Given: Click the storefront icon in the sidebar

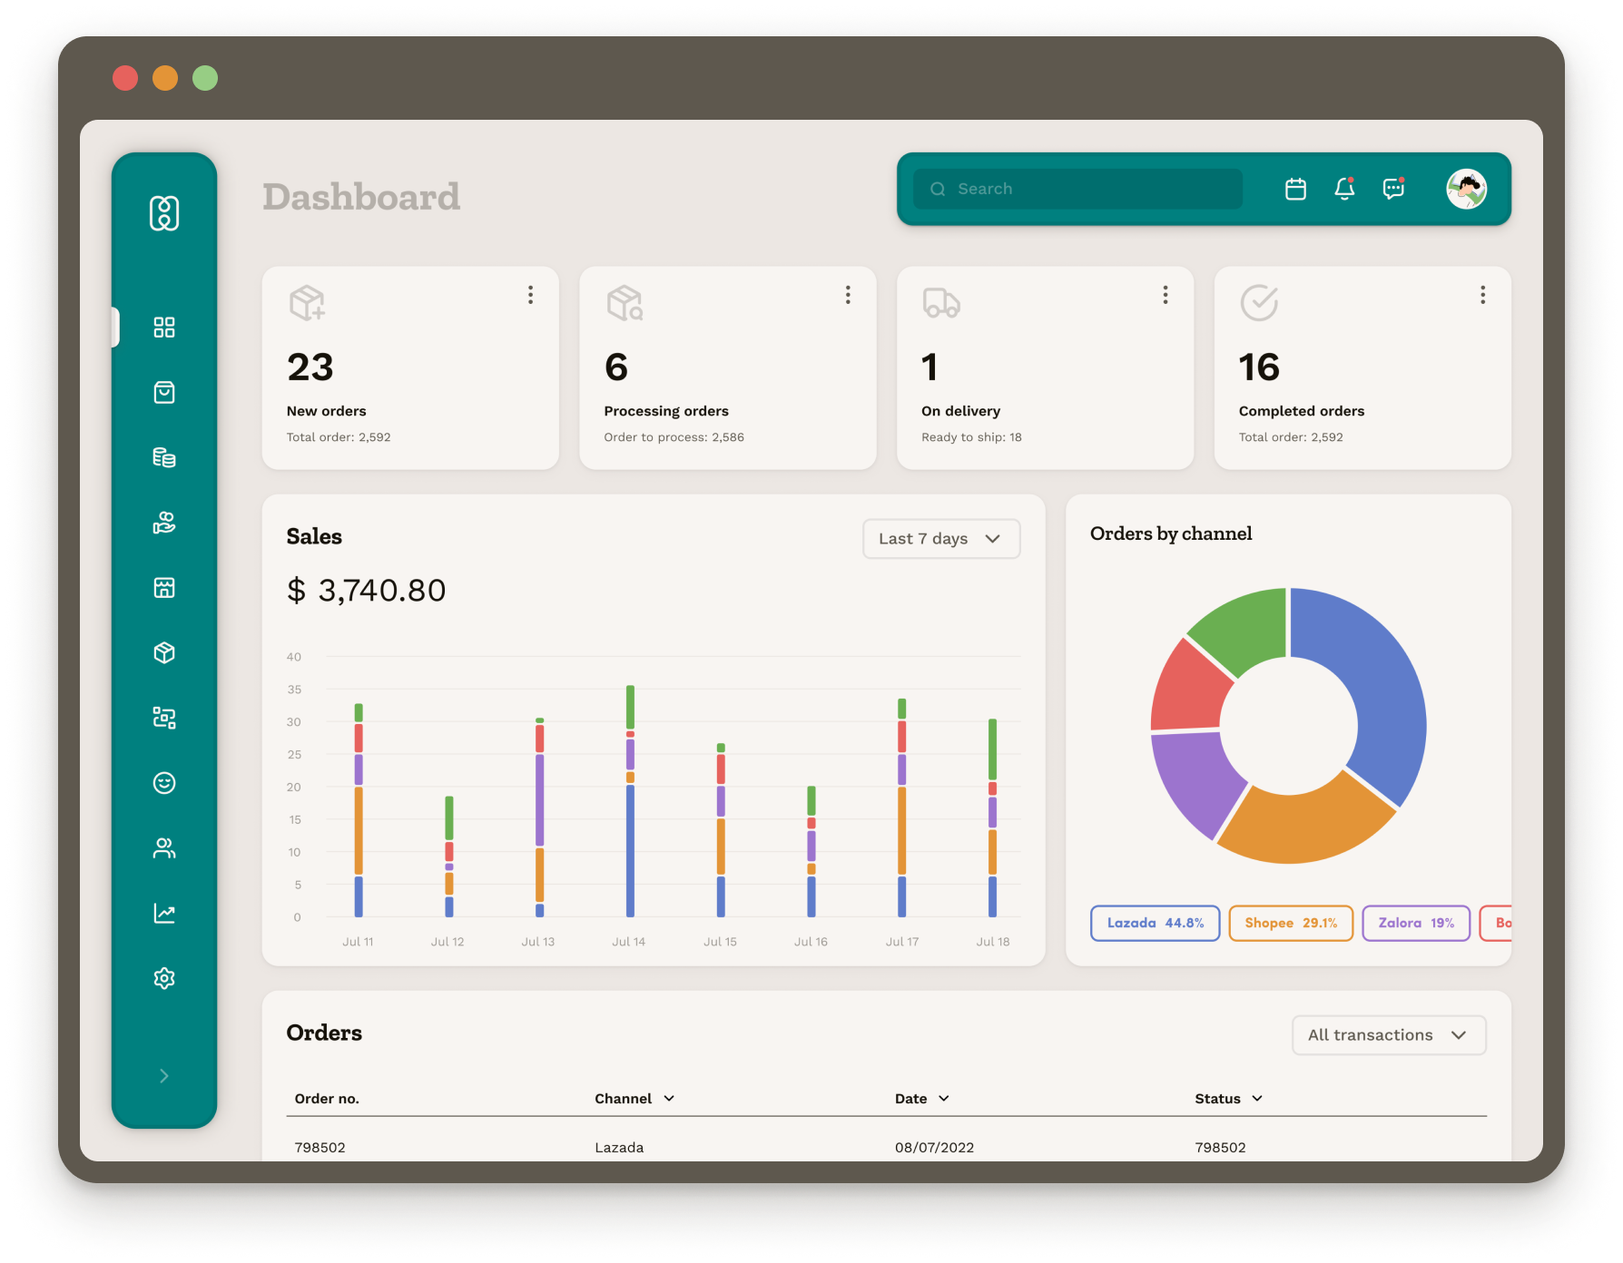Looking at the screenshot, I should point(164,587).
